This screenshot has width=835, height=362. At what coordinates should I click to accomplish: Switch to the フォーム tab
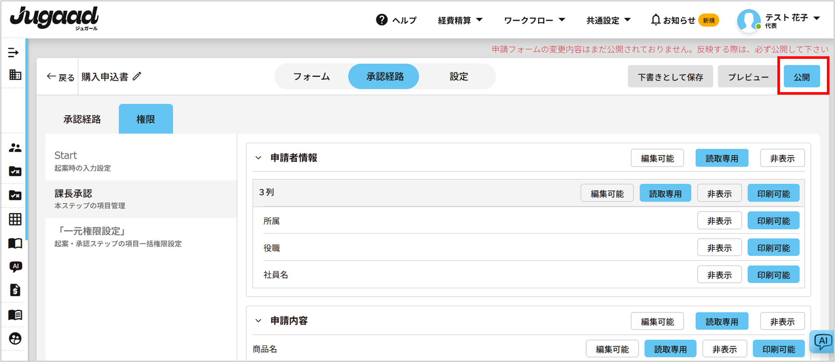coord(311,77)
